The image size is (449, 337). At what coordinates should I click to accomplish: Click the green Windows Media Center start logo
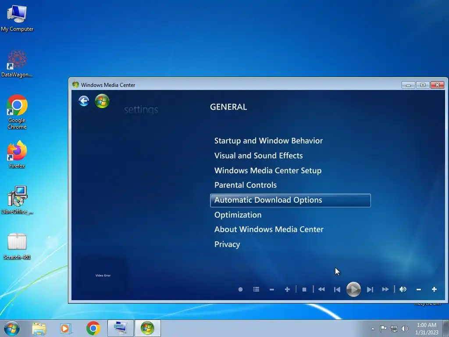click(102, 101)
